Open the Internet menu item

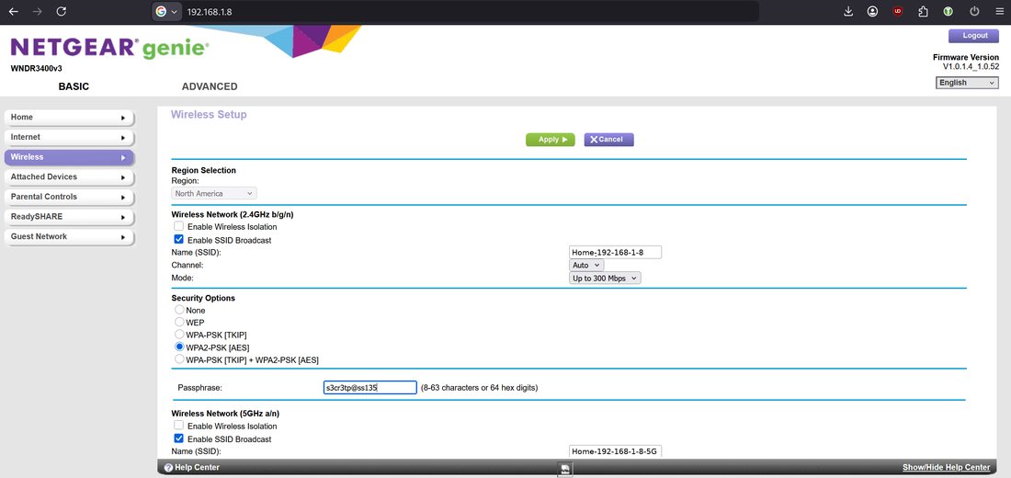[x=69, y=137]
